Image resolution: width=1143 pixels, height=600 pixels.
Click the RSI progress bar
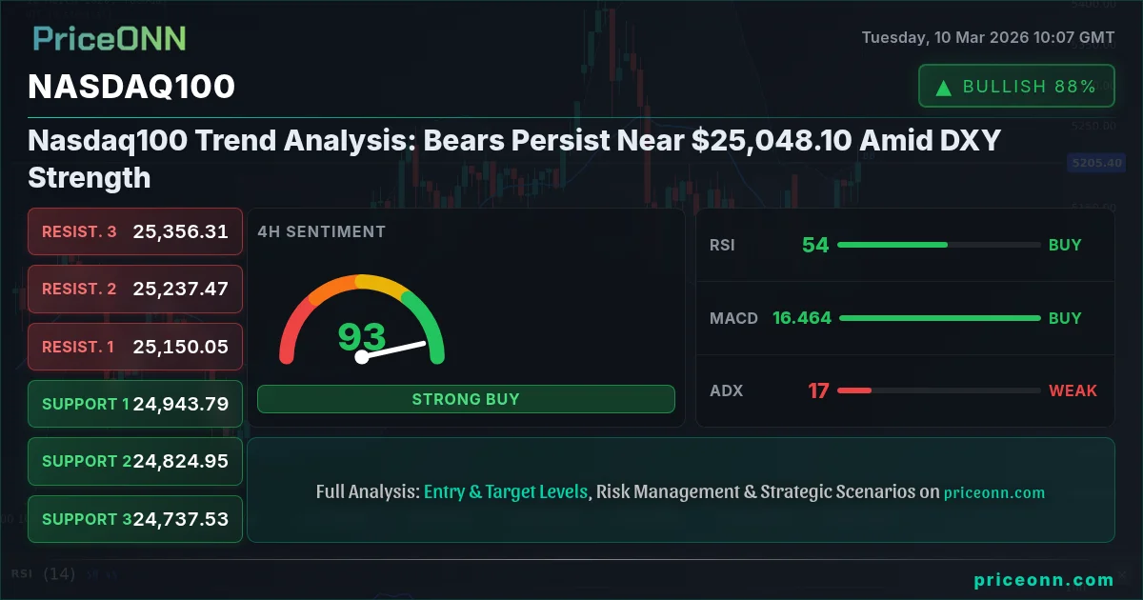[939, 245]
